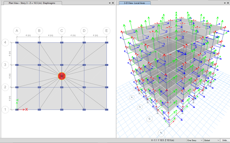Screen dimensions: 230x143
Task: Click the X Y Z coordinate readout
Action: pos(162,140)
